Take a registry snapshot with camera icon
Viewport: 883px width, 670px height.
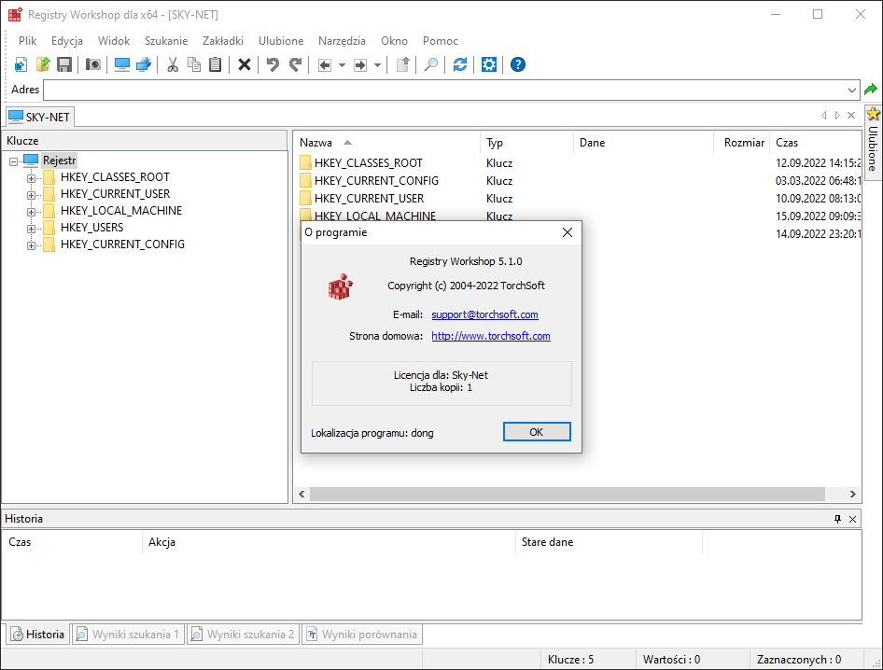coord(93,64)
